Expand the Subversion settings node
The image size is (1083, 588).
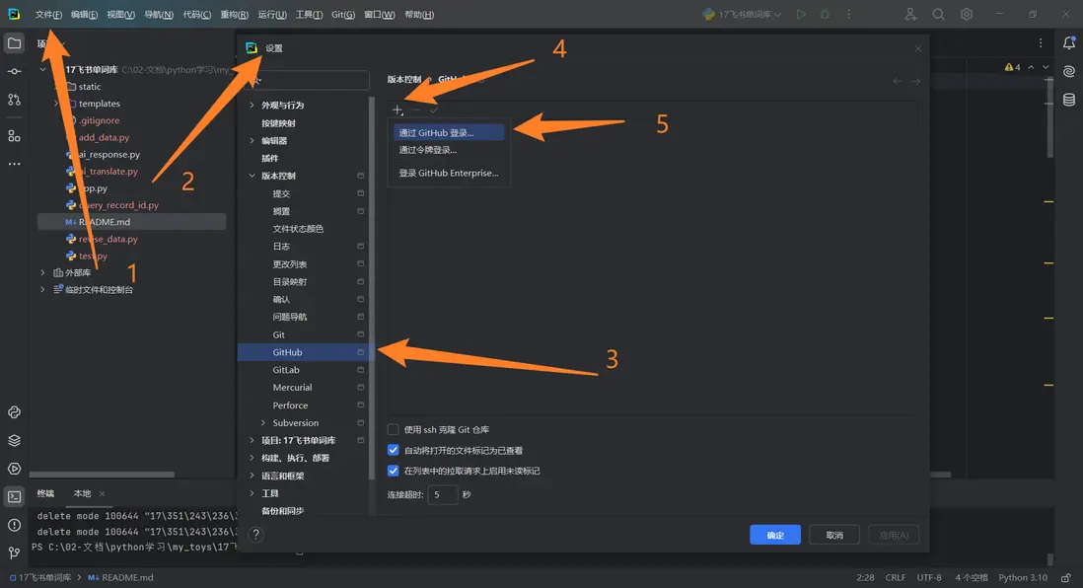(263, 423)
